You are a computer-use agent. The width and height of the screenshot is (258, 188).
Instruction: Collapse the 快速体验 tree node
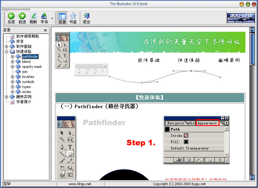(x=6, y=52)
